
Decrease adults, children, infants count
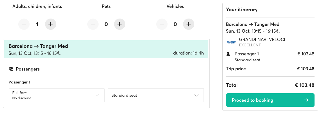(24, 24)
